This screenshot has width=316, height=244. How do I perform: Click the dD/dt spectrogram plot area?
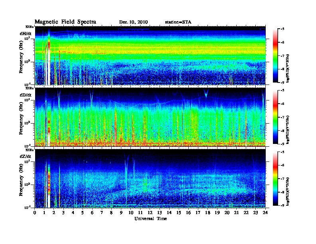[x=150, y=117]
